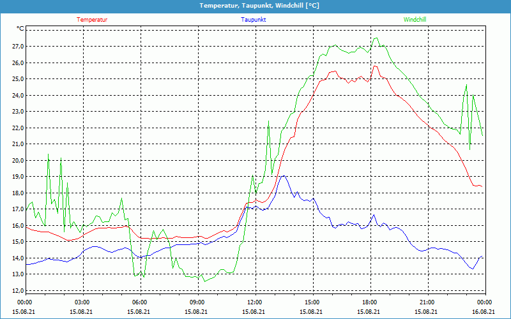This screenshot has width=511, height=319.
Task: Click the blue Taupunkt legend label
Action: [x=254, y=20]
